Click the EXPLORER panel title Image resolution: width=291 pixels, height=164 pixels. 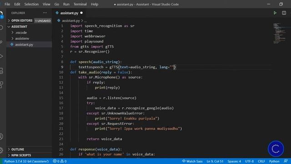pos(18,13)
